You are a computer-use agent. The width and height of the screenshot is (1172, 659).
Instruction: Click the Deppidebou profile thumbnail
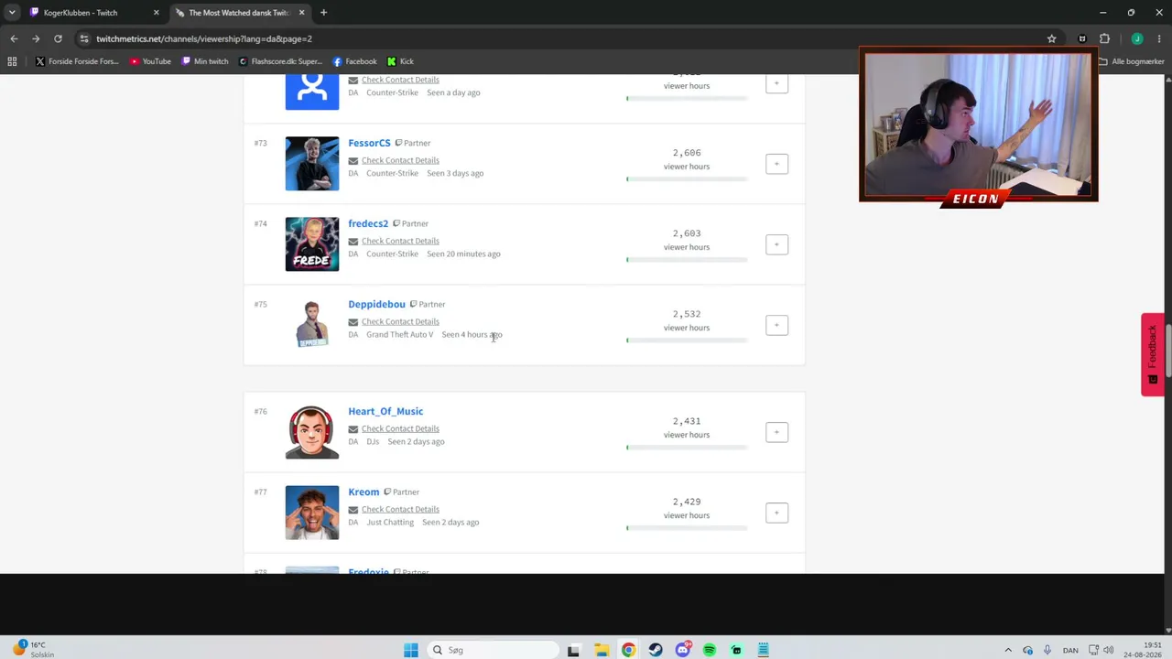tap(312, 325)
